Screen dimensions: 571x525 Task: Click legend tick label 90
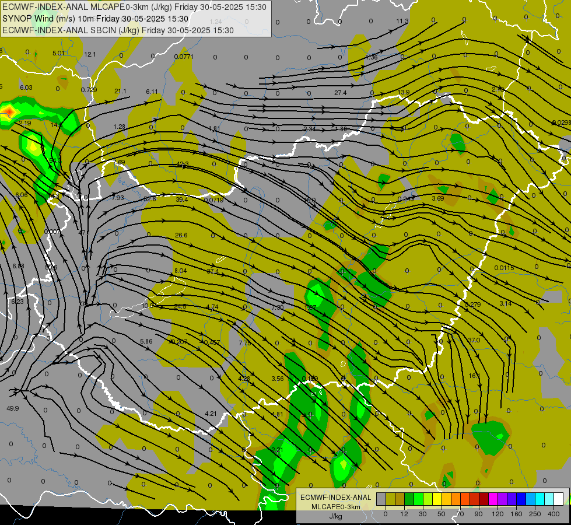coord(478,514)
